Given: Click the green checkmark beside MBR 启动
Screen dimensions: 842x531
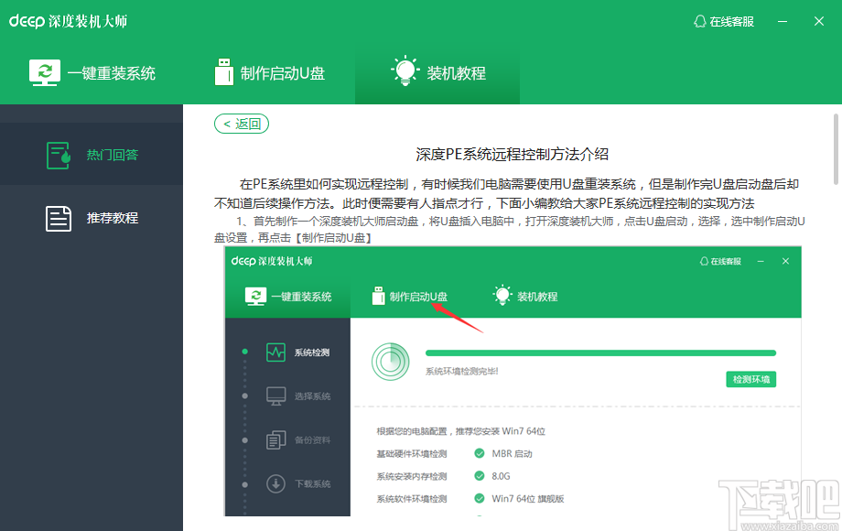Looking at the screenshot, I should click(480, 452).
